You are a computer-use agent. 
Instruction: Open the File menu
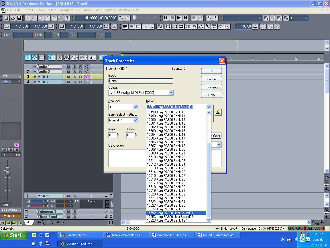(x=9, y=10)
